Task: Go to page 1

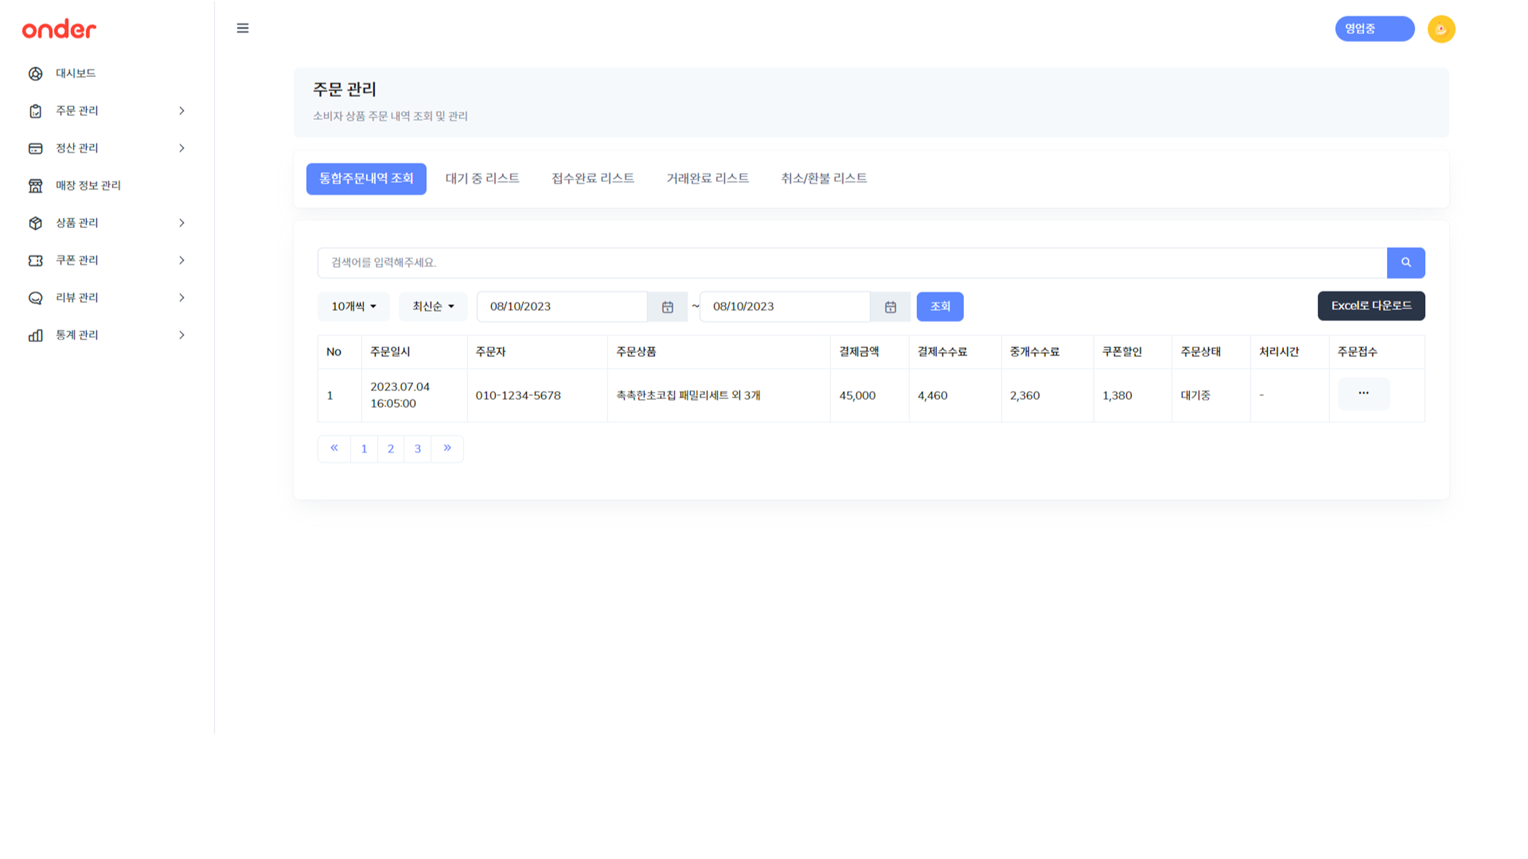Action: tap(364, 449)
